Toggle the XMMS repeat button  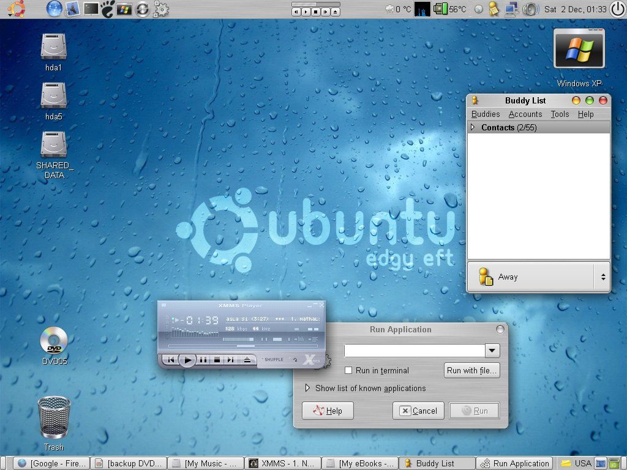pyautogui.click(x=296, y=360)
